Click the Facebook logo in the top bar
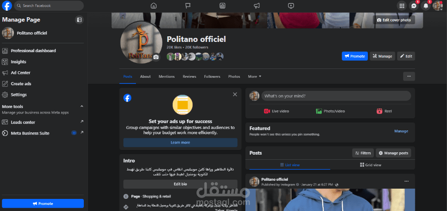 click(x=7, y=6)
